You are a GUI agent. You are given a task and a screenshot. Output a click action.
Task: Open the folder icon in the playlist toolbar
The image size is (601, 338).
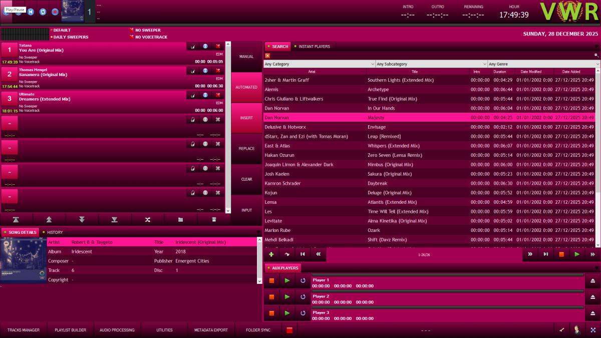(x=179, y=219)
